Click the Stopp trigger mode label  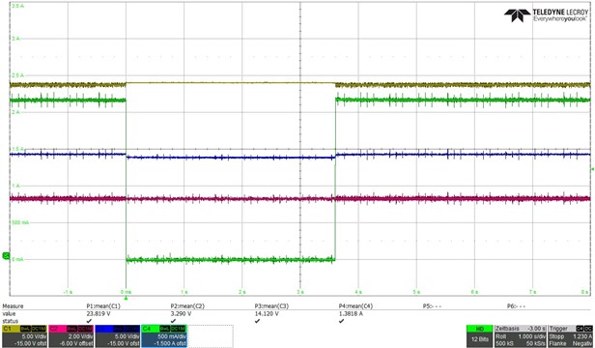(556, 336)
